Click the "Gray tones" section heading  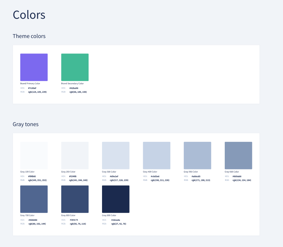[26, 124]
